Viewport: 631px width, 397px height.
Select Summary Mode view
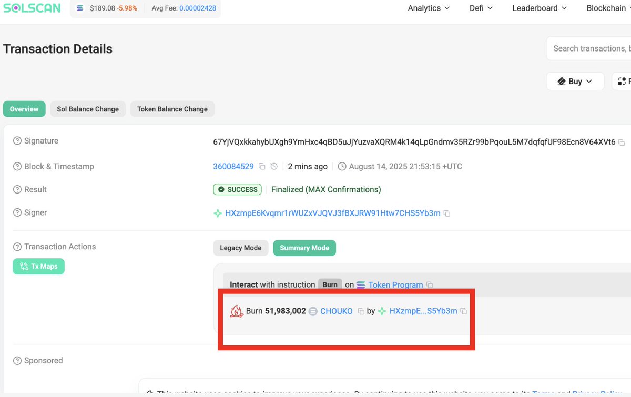304,248
